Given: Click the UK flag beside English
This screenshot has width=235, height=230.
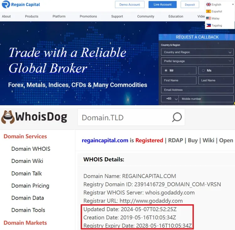Looking at the screenshot, I should pos(208,4).
